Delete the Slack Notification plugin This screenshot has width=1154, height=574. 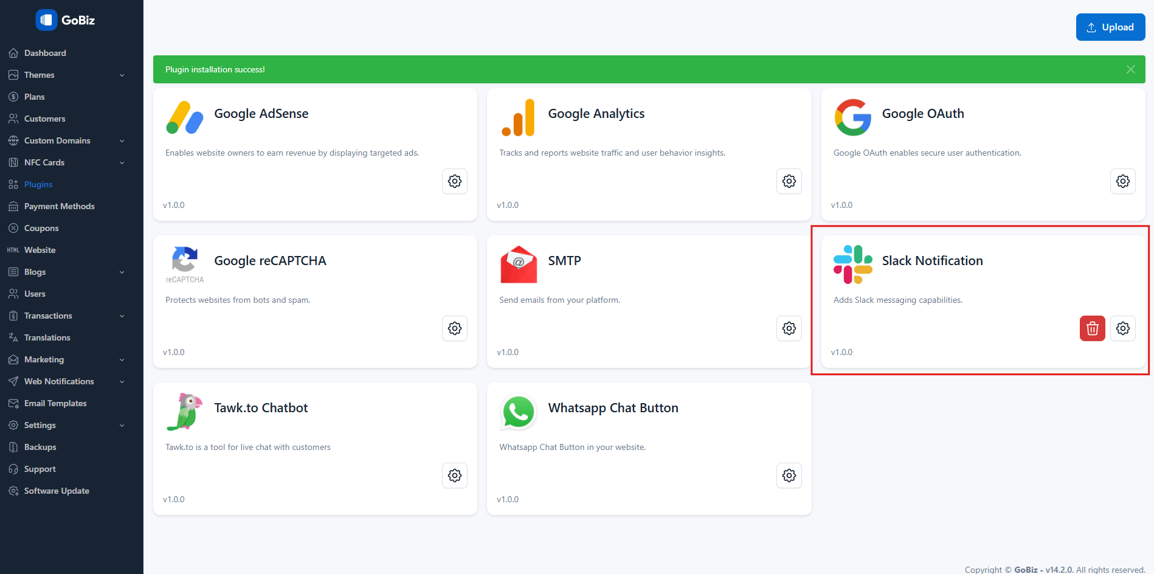coord(1092,328)
